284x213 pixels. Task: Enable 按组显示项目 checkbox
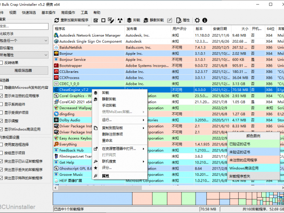(1, 153)
